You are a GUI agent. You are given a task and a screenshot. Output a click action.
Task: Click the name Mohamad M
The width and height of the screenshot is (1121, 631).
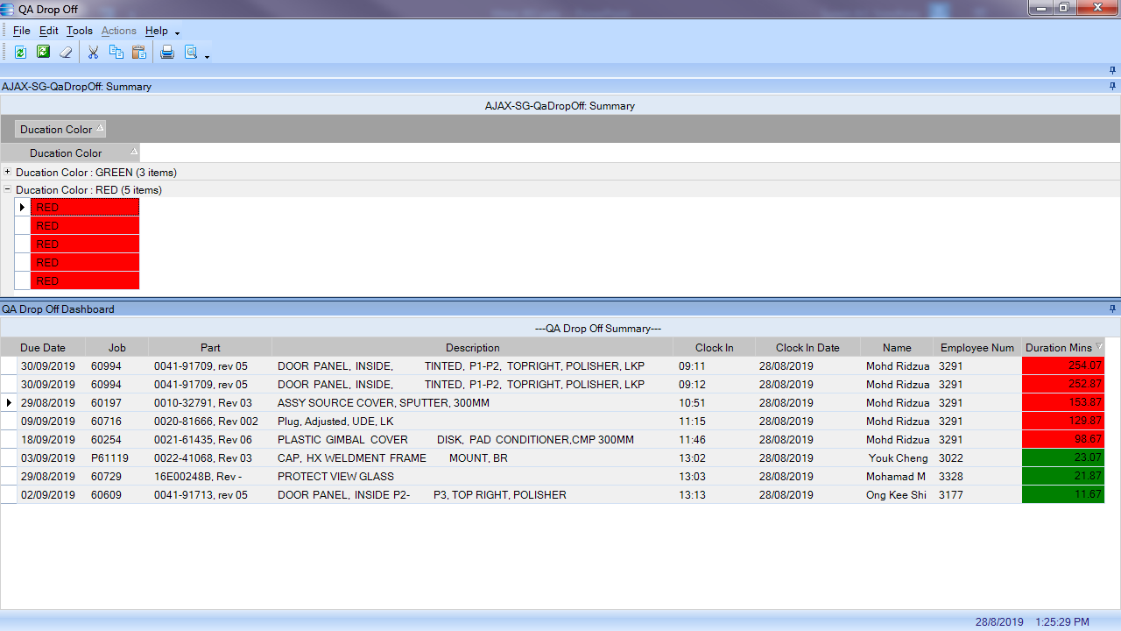[x=896, y=477]
